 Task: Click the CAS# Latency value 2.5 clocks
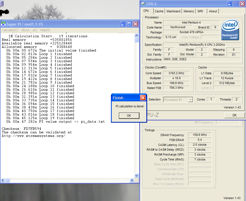pyautogui.click(x=200, y=145)
